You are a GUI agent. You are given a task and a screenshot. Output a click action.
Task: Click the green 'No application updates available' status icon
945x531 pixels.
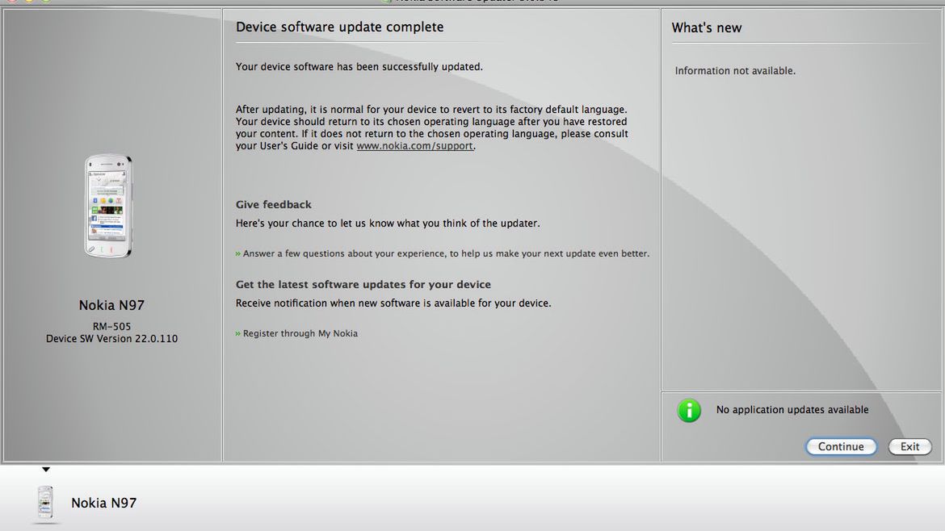point(688,410)
